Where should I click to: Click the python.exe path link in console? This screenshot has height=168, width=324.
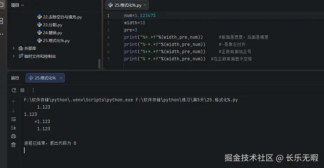pyautogui.click(x=78, y=100)
